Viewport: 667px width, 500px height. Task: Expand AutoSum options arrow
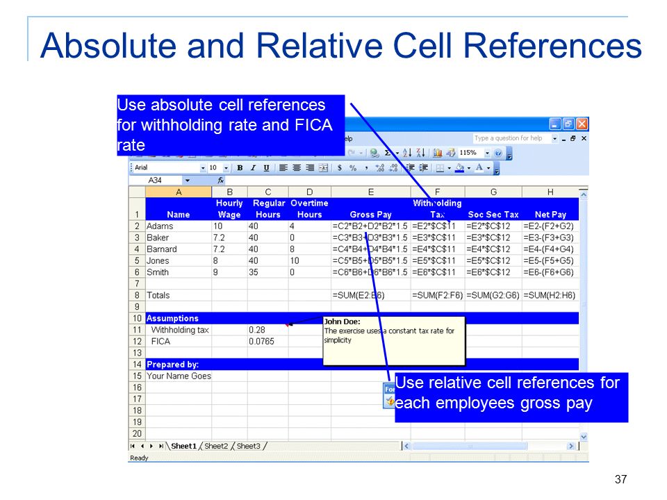coord(397,153)
